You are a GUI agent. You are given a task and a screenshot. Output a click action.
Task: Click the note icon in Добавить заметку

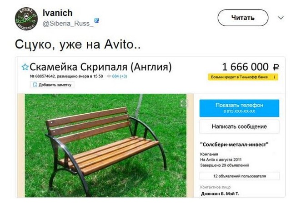pyautogui.click(x=35, y=85)
